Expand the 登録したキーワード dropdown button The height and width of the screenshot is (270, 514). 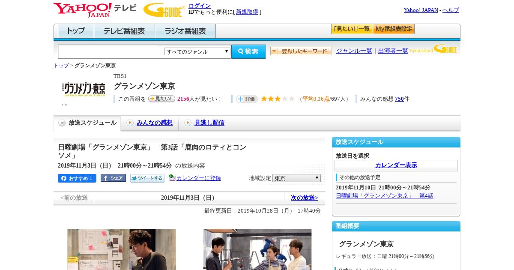(x=301, y=51)
